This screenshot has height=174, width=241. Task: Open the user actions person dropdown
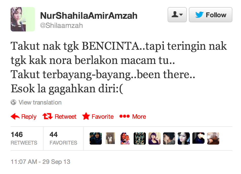point(177,15)
